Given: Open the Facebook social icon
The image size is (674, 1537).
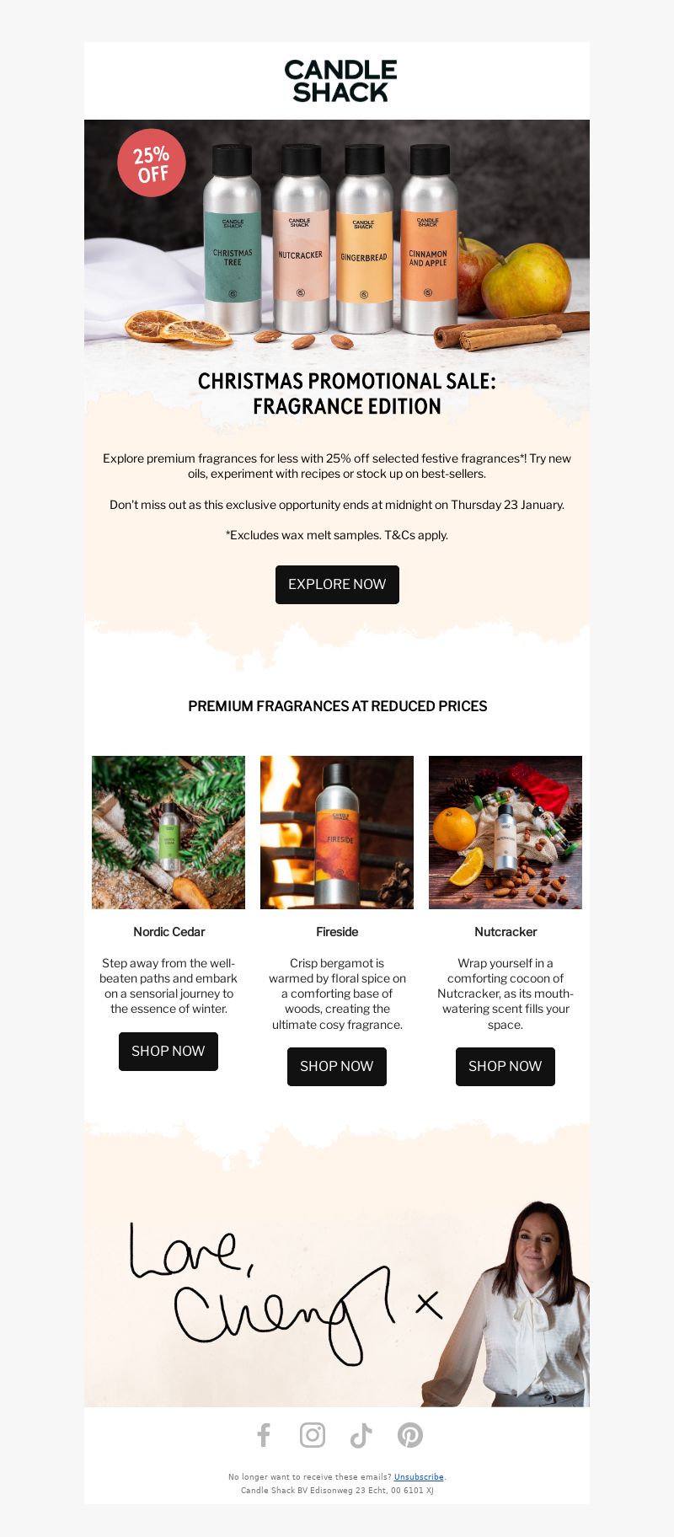Looking at the screenshot, I should coord(264,1435).
